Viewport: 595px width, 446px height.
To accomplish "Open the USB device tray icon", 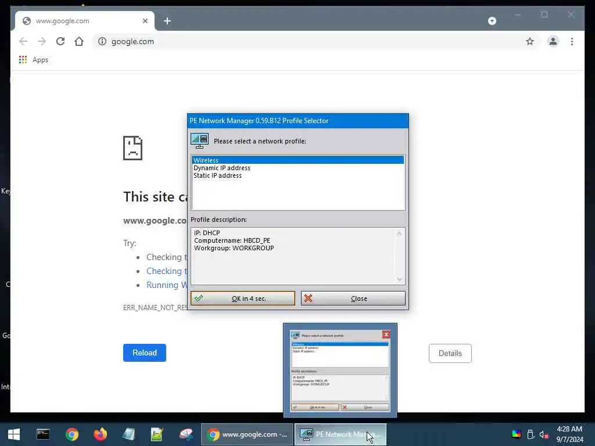I will 531,434.
